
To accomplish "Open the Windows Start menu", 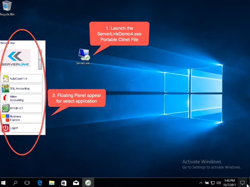I will click(x=3, y=183).
